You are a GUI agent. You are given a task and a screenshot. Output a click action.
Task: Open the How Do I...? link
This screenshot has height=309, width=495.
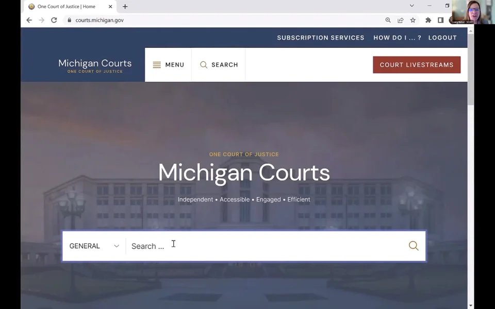coord(398,38)
